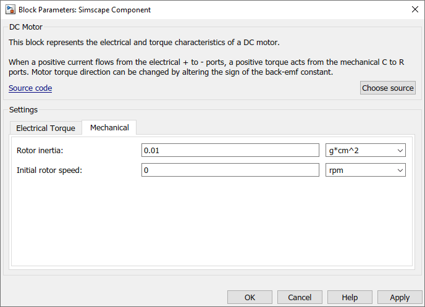Open the g*cm^2 unit dropdown
The height and width of the screenshot is (307, 425).
365,150
